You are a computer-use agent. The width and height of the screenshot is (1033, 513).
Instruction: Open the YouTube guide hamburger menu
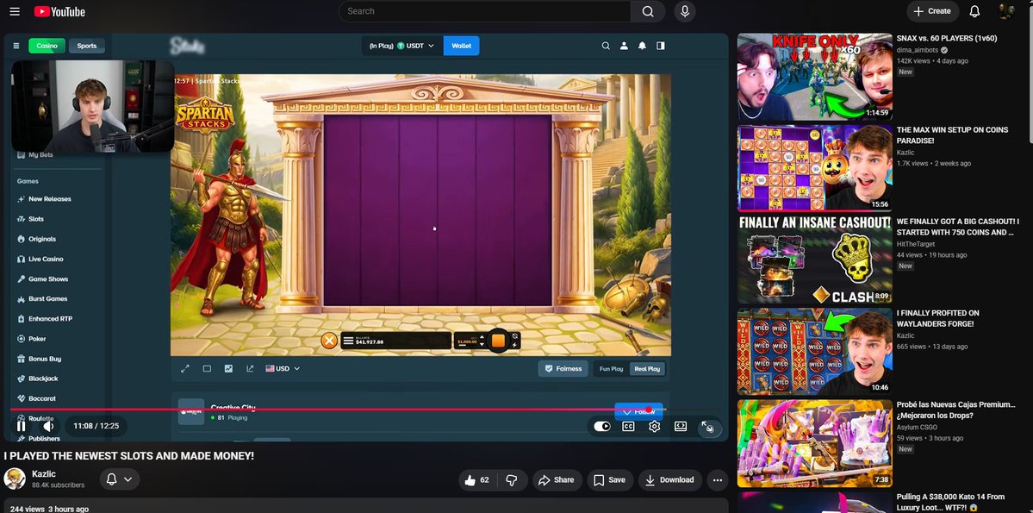15,11
